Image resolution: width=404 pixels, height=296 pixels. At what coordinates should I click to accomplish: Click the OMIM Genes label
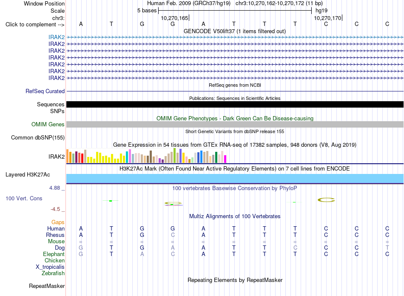pyautogui.click(x=48, y=125)
